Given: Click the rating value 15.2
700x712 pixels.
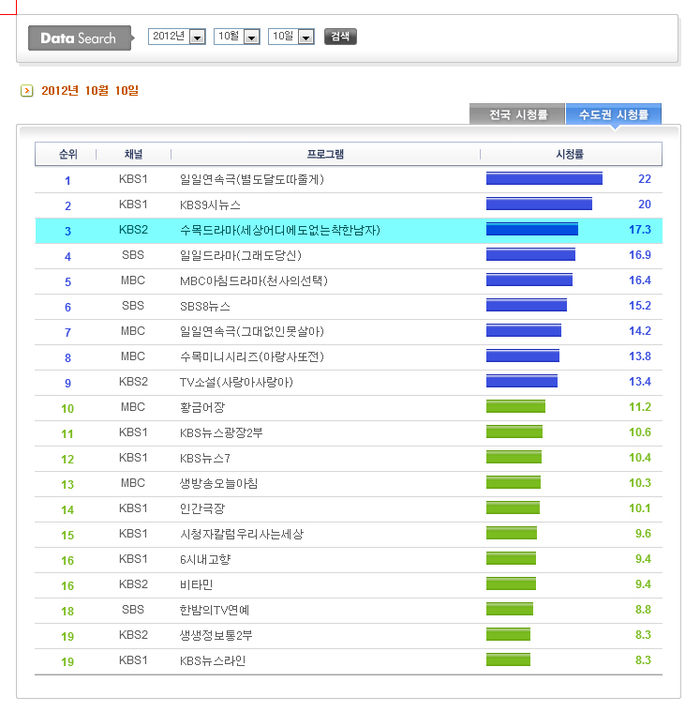Looking at the screenshot, I should (x=640, y=306).
